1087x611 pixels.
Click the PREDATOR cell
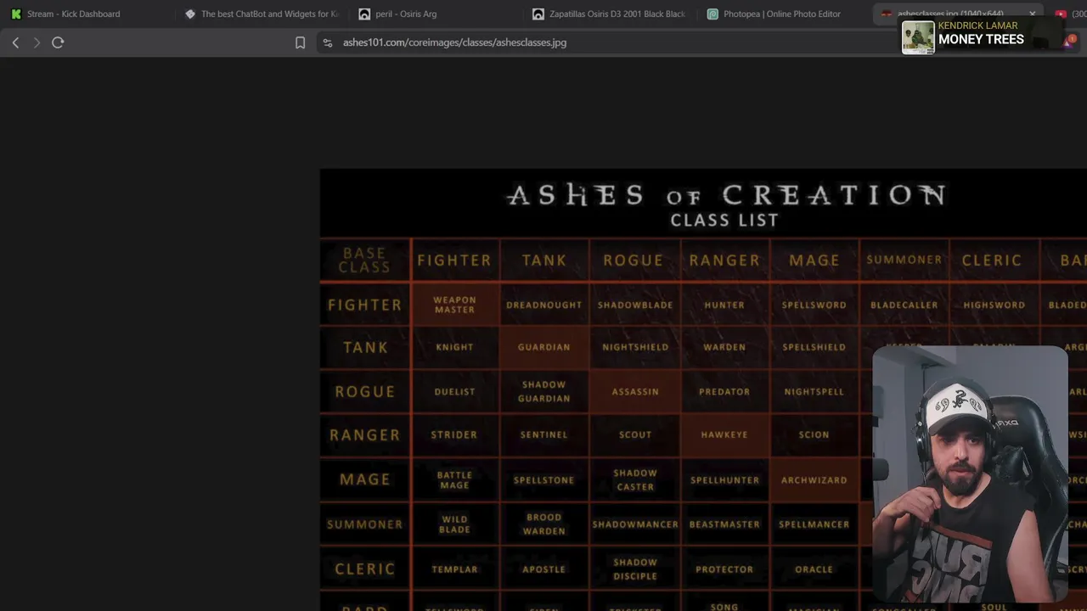[724, 391]
